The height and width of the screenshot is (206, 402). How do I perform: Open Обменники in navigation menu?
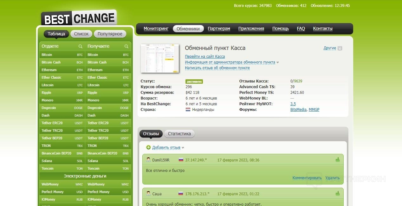click(x=188, y=29)
